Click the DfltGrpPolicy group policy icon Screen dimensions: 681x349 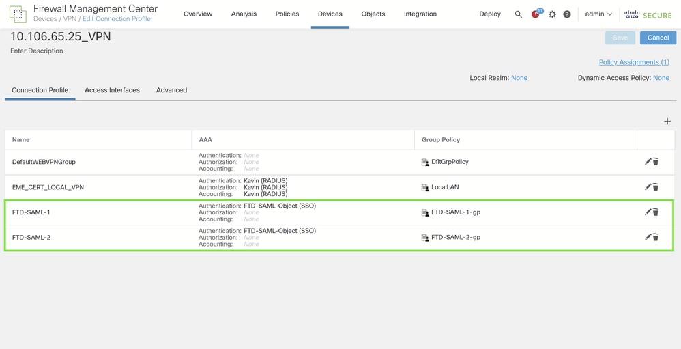425,162
